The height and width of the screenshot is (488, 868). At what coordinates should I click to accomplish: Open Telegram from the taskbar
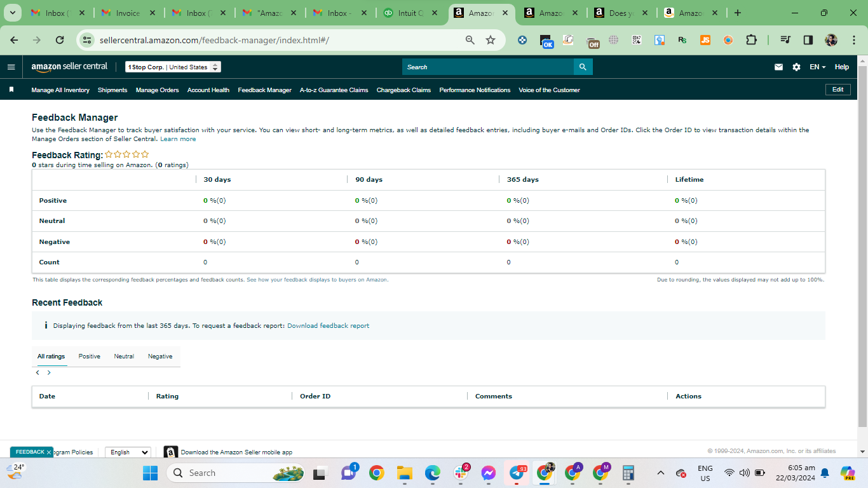pos(517,473)
